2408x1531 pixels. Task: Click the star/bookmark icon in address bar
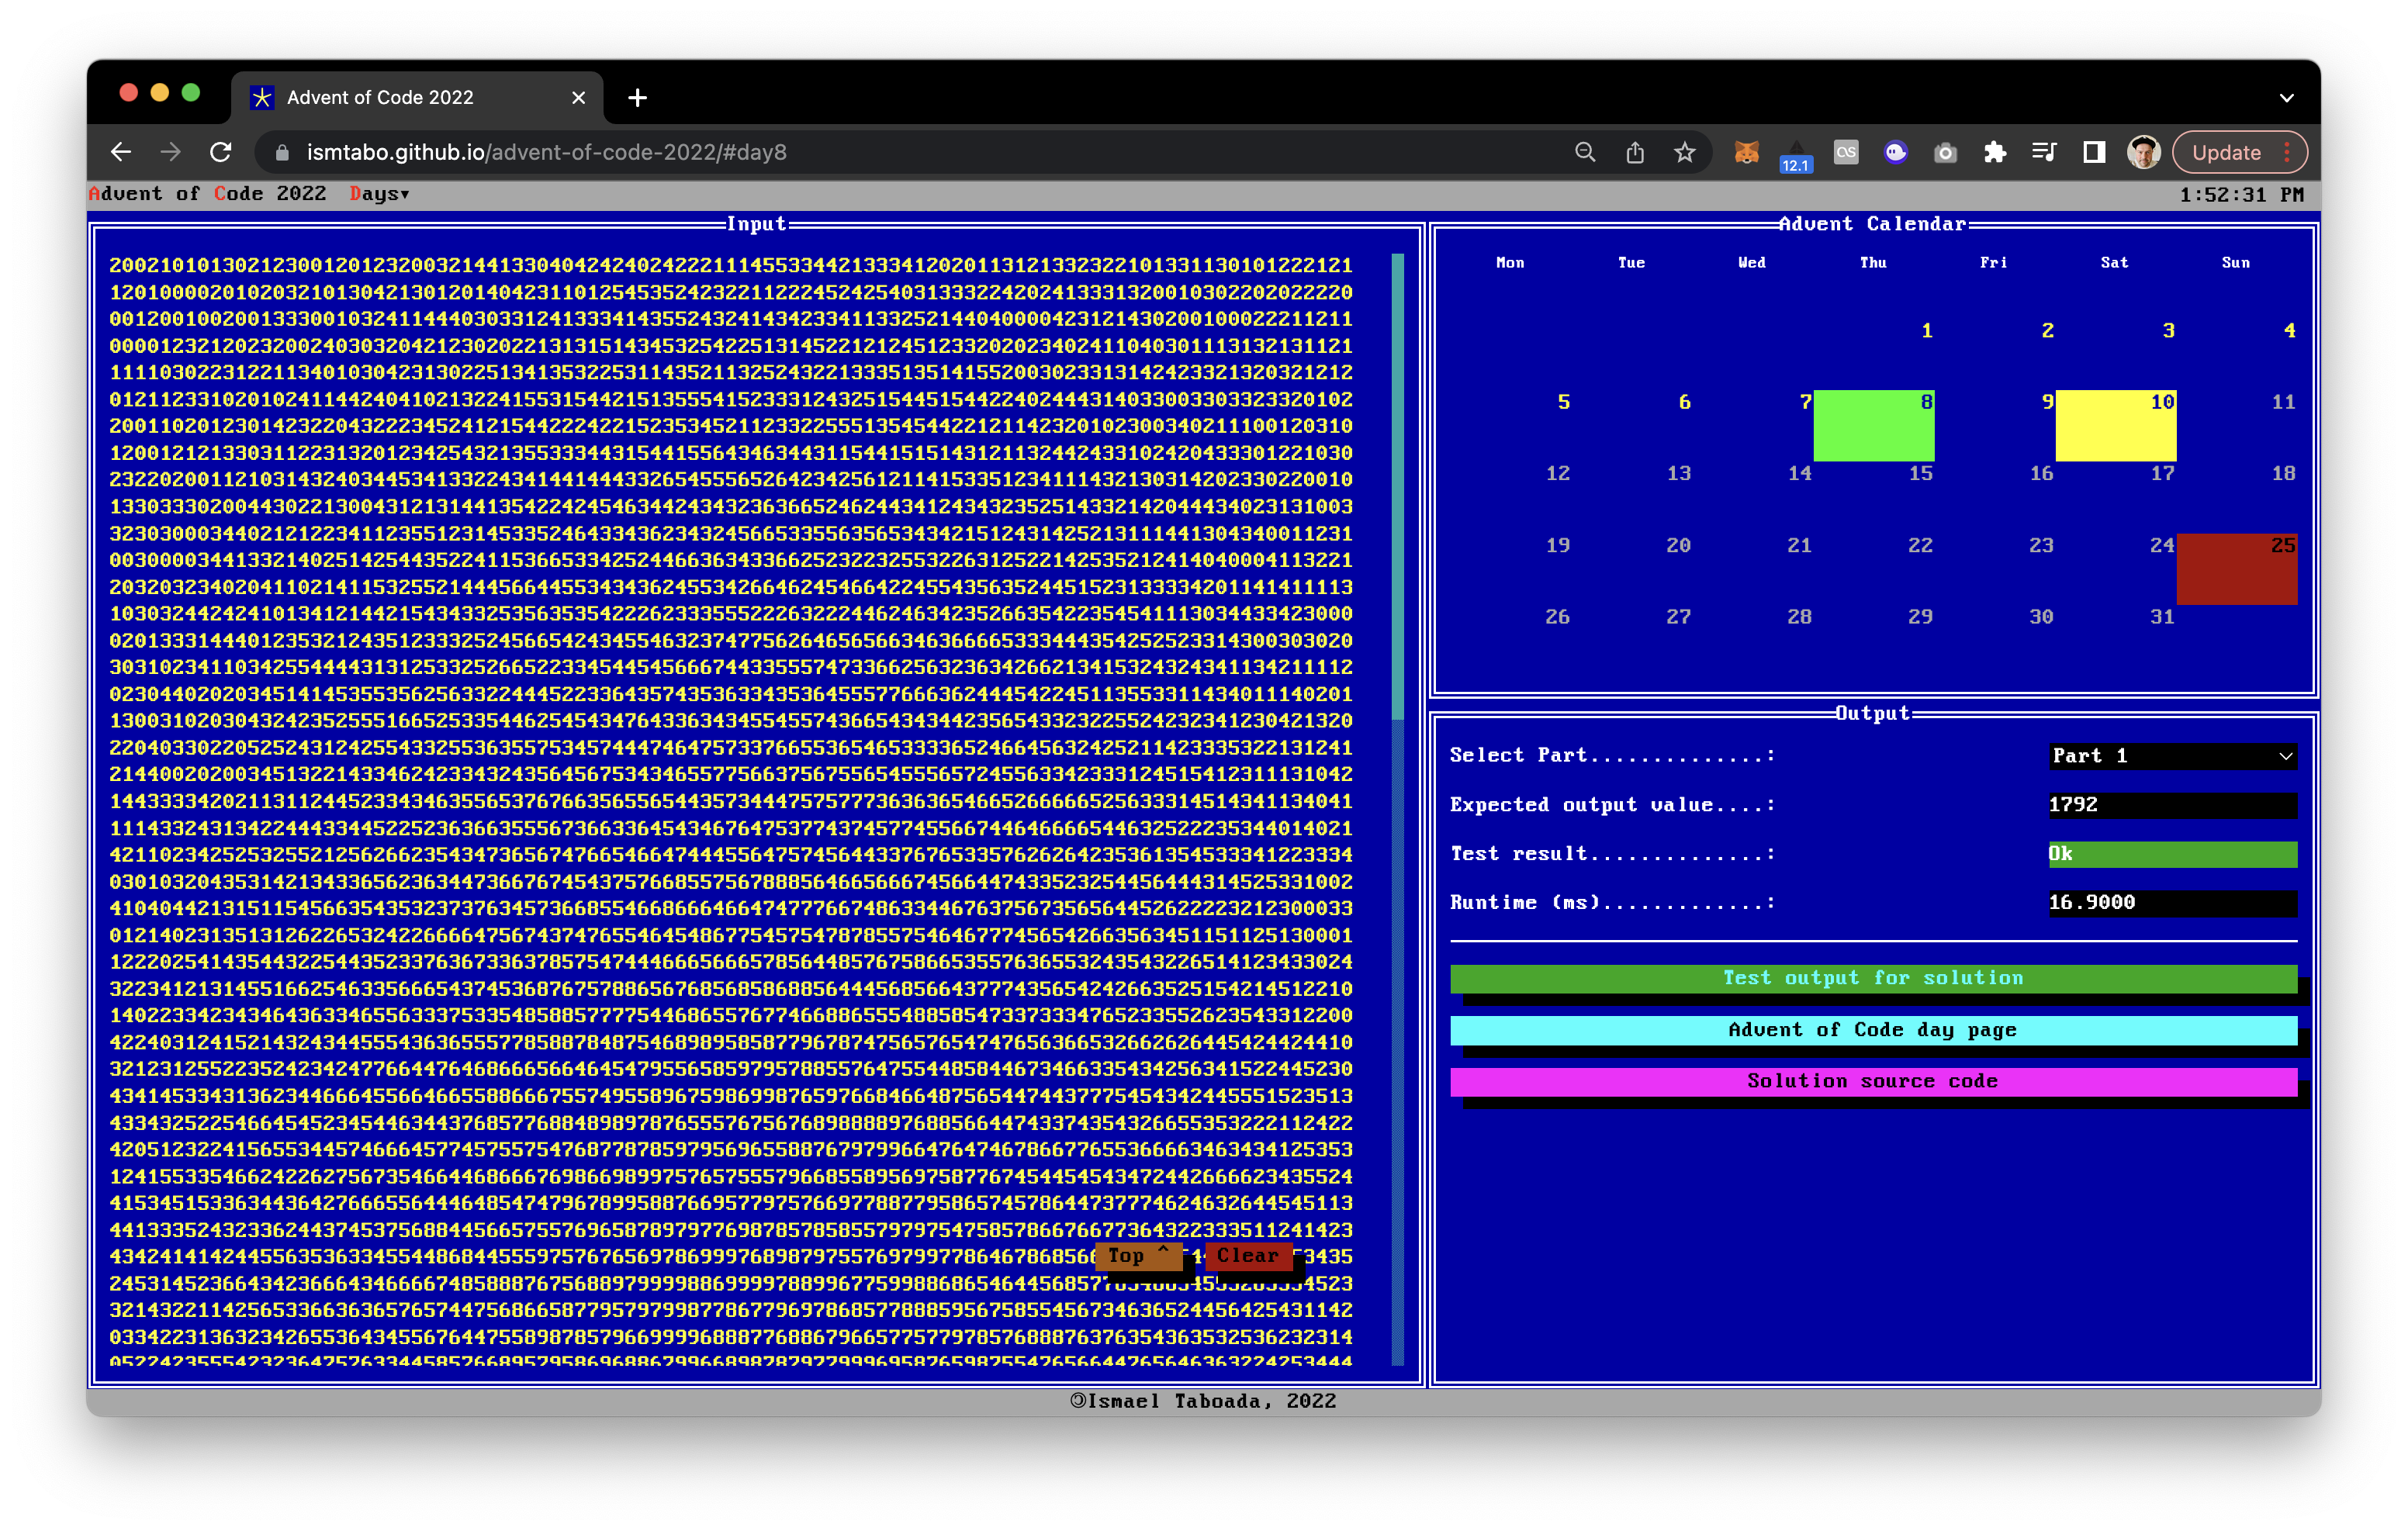(x=1680, y=150)
